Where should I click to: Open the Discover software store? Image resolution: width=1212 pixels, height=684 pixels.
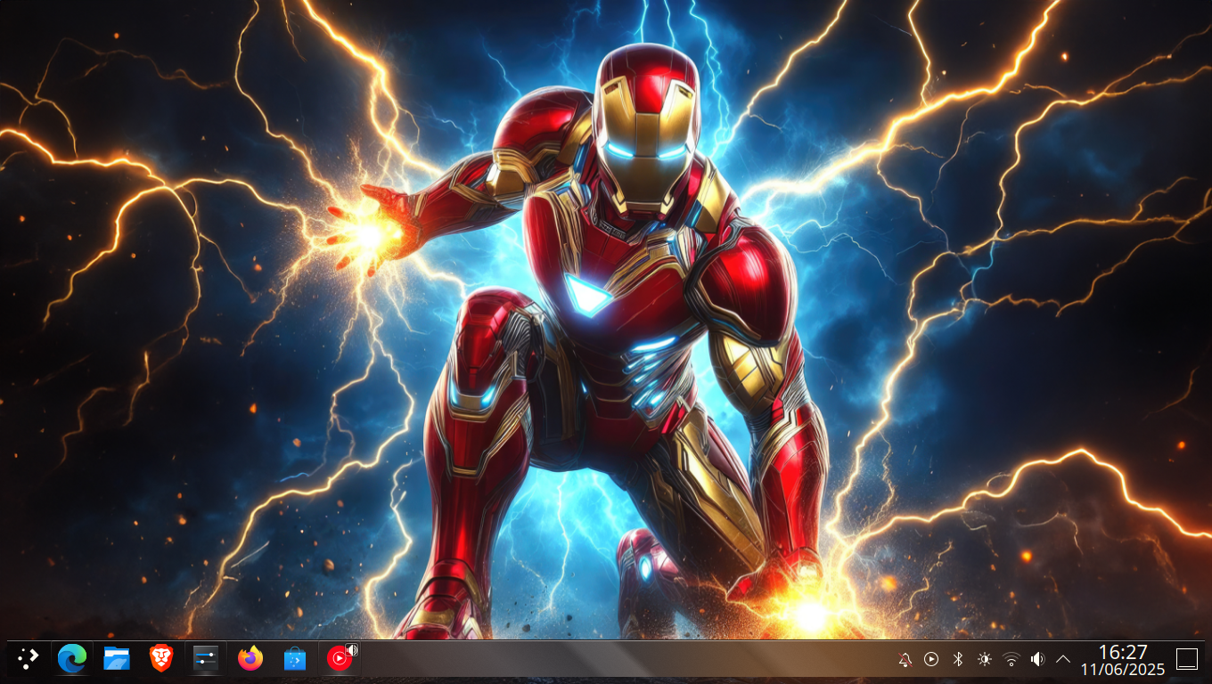[295, 659]
